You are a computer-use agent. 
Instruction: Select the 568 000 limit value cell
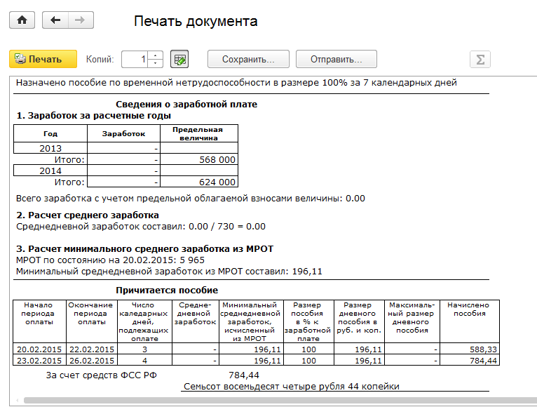click(199, 159)
